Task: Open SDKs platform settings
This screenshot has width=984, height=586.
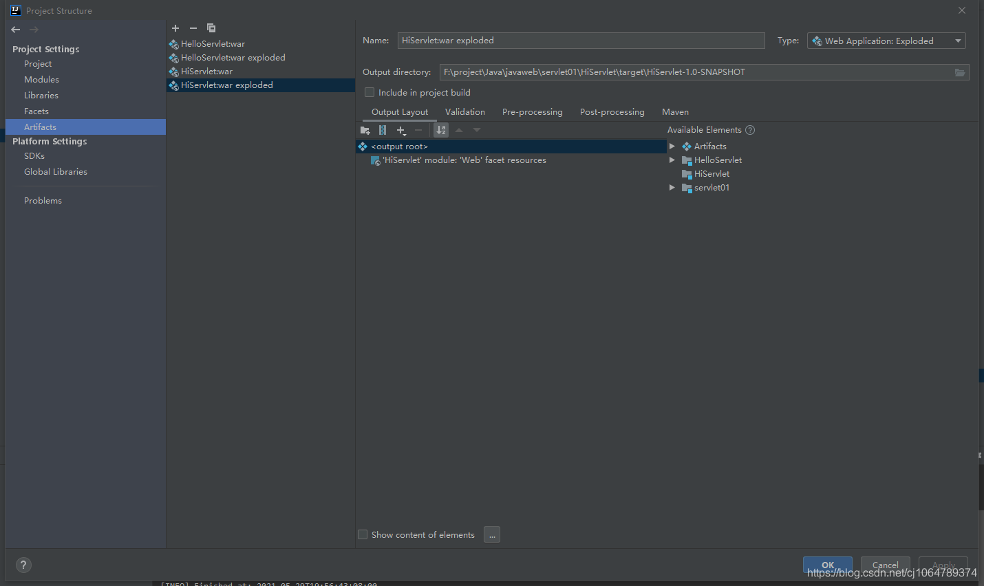Action: (x=34, y=156)
